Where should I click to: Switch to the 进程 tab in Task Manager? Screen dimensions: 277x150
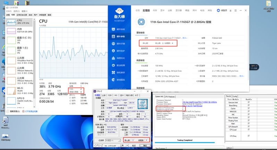point(8,15)
